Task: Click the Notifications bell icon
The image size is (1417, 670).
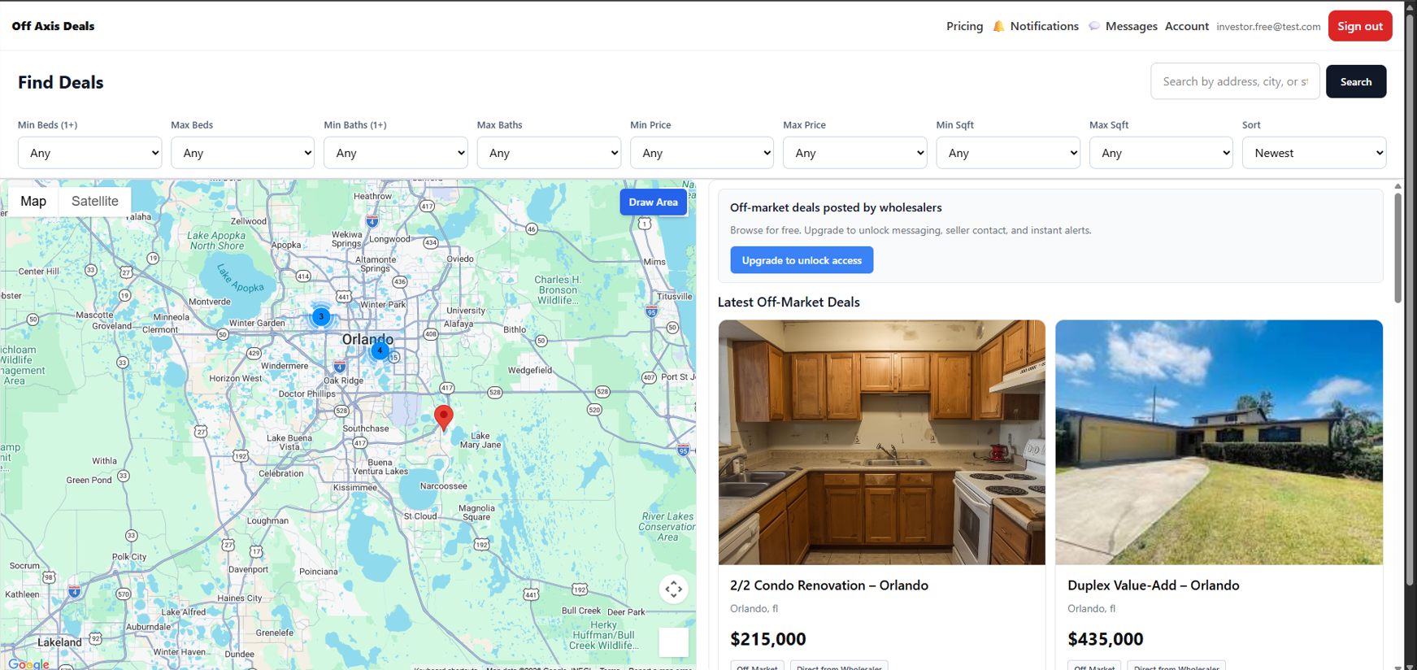Action: [x=998, y=26]
